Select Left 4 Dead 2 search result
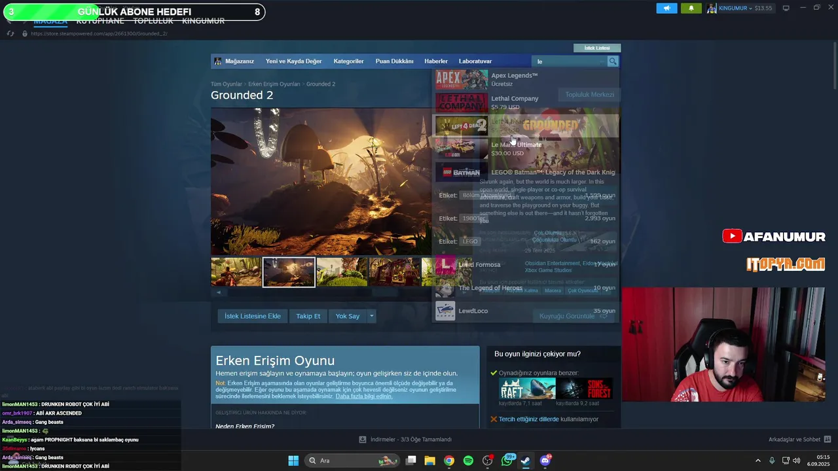The width and height of the screenshot is (838, 471). point(525,126)
